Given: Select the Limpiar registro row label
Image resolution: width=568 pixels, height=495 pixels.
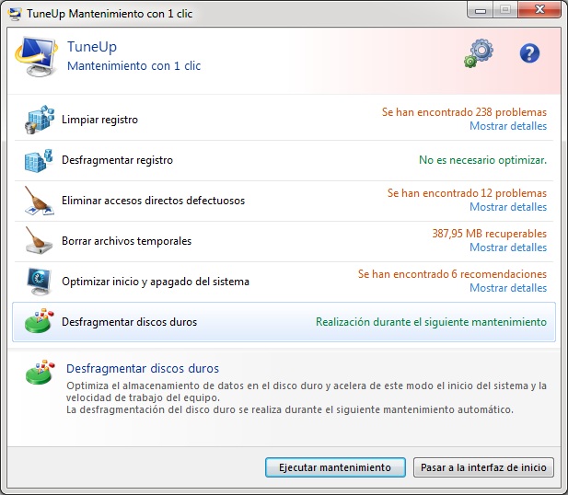Looking at the screenshot, I should (100, 120).
